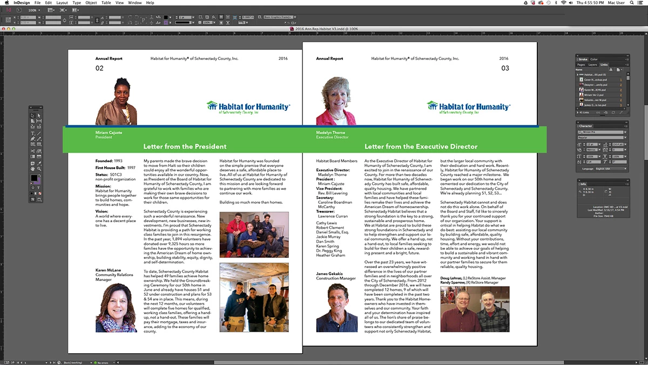This screenshot has height=365, width=648.
Task: Click the black fill swatch in Control panel
Action: 165,17
